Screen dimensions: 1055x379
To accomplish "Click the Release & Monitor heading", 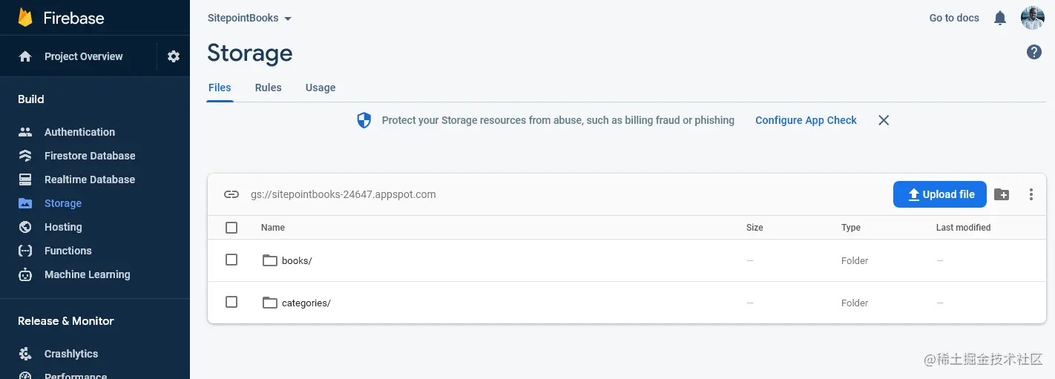I will point(66,321).
